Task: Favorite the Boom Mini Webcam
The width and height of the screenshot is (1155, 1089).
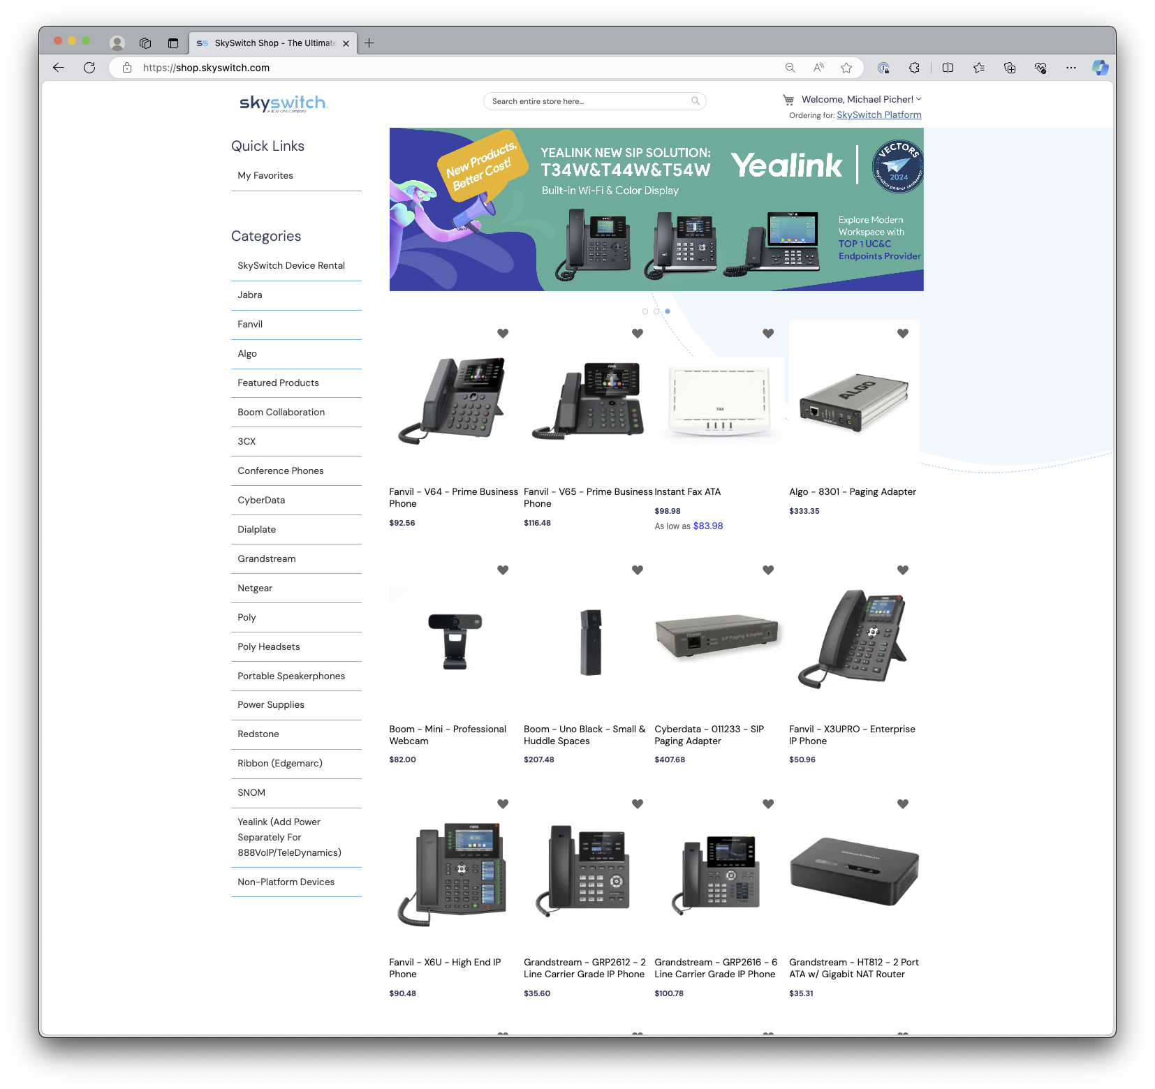Action: [503, 570]
